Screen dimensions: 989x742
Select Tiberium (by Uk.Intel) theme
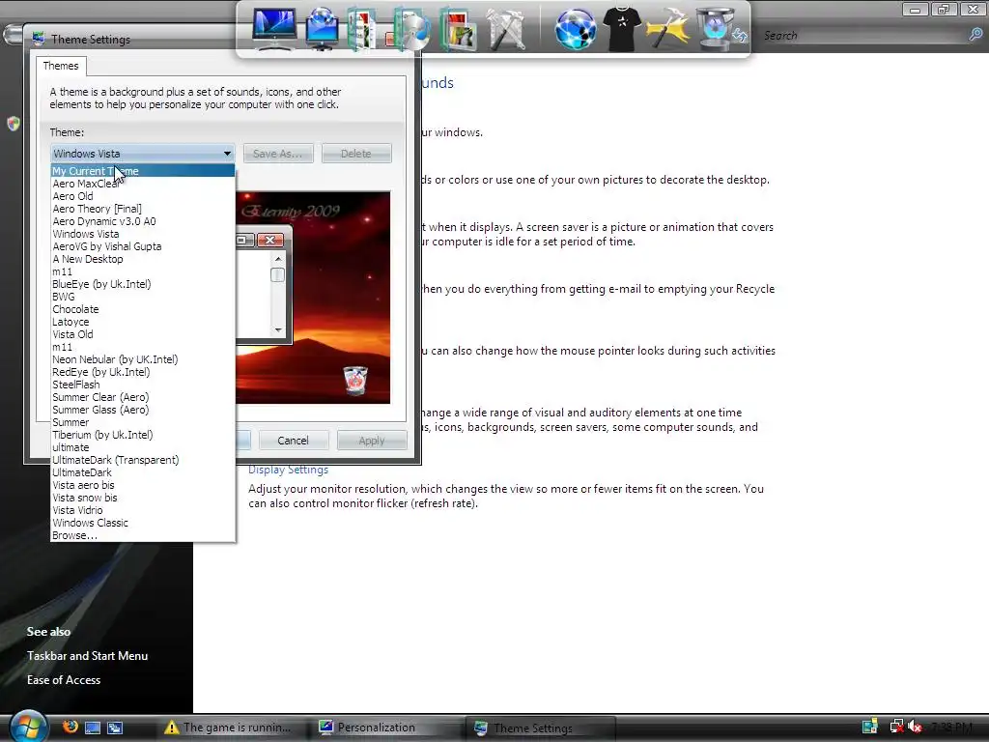[x=143, y=435]
